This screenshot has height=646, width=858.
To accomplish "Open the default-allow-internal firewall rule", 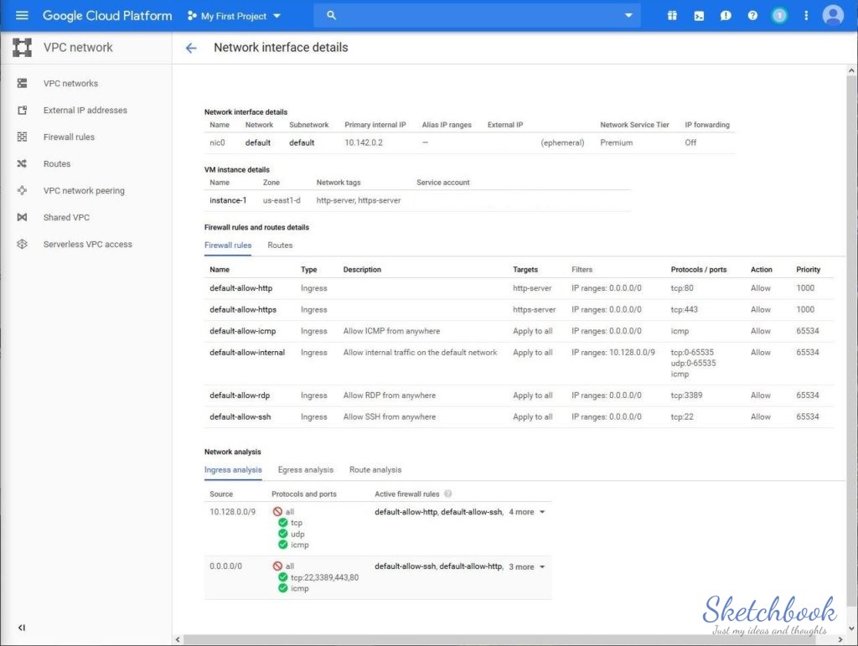I will [x=247, y=353].
